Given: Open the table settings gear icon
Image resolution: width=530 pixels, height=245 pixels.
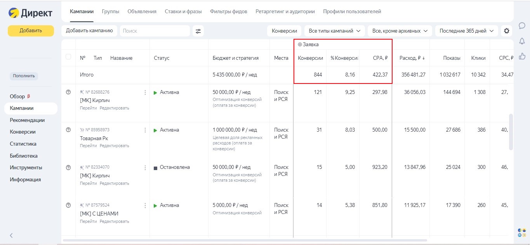Looking at the screenshot, I should point(506,30).
